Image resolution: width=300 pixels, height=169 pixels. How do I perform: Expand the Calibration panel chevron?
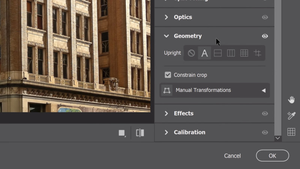(x=166, y=132)
